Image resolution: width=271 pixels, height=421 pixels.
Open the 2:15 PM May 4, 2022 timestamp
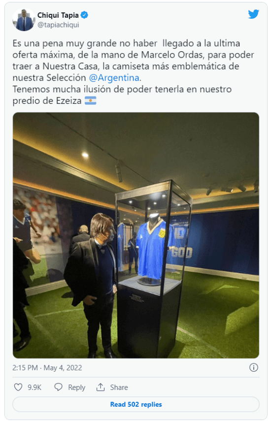[47, 367]
